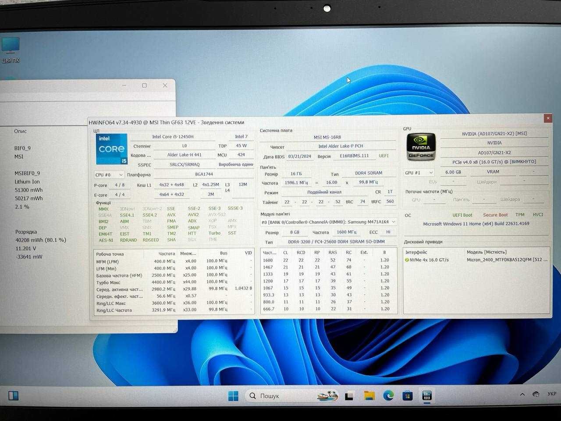Click the NVIDIA GeForce logo
This screenshot has height=421, width=561.
421,146
